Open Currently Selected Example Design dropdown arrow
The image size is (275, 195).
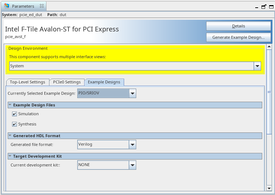[x=133, y=93]
